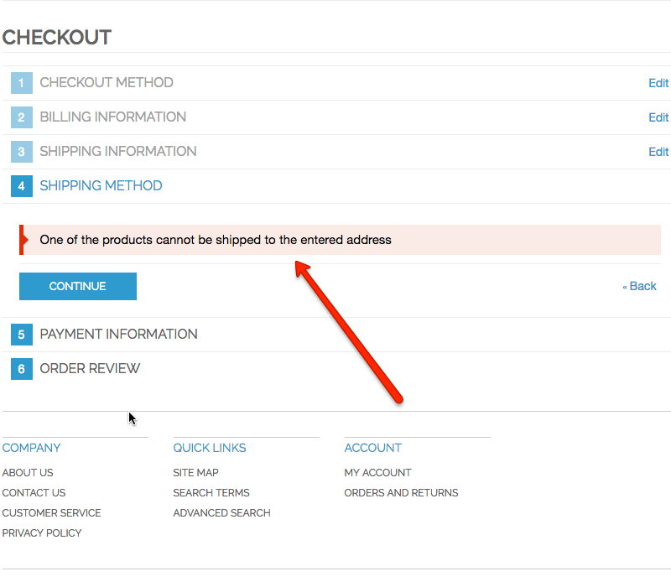
Task: Click the step 5 number badge
Action: (x=22, y=335)
